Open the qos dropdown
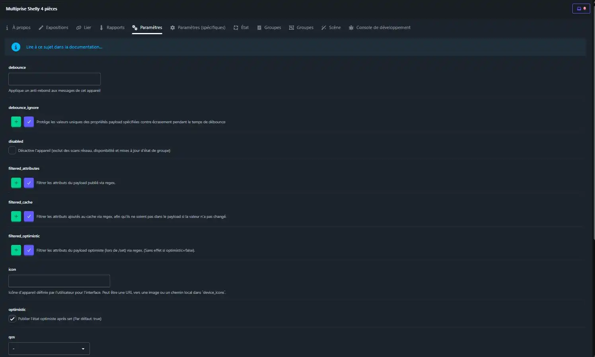The height and width of the screenshot is (357, 595). (49, 349)
